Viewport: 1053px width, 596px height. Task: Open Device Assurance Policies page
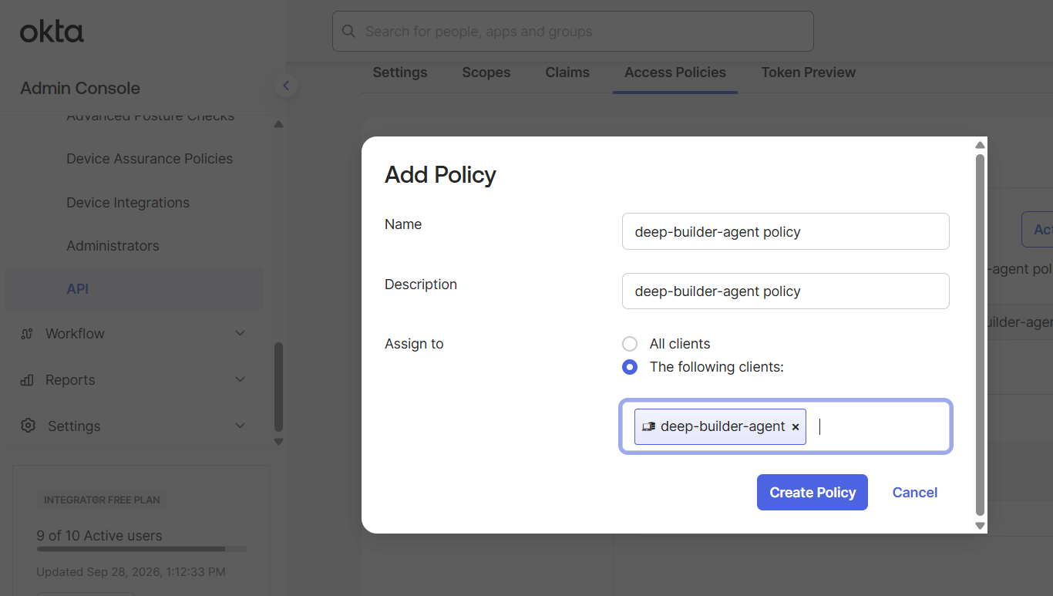(150, 159)
